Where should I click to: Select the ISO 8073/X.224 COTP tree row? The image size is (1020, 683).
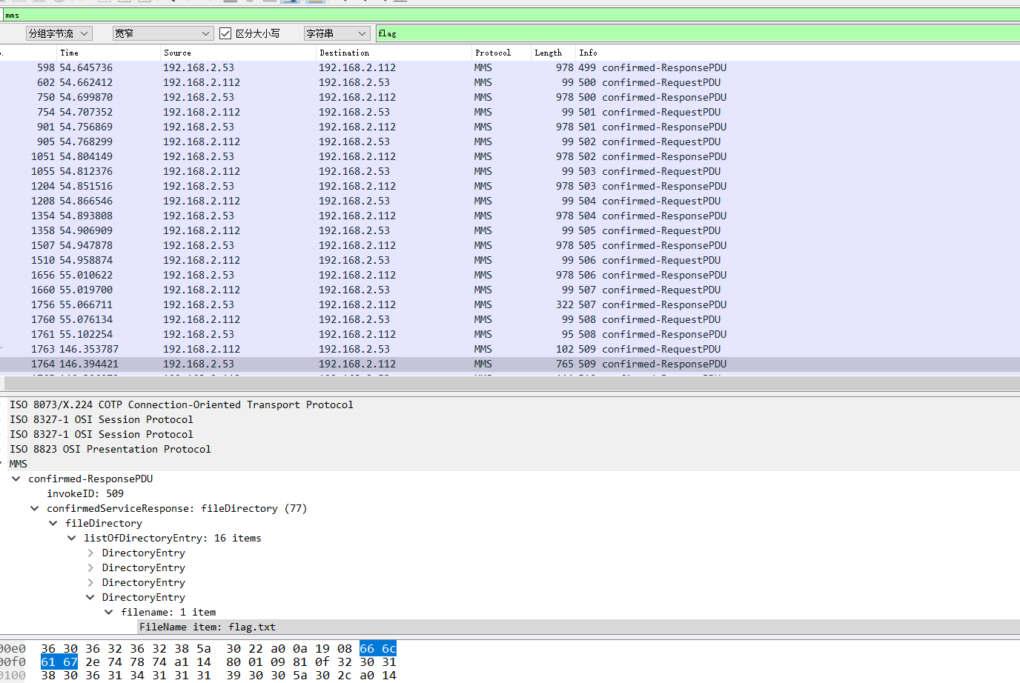pos(510,404)
